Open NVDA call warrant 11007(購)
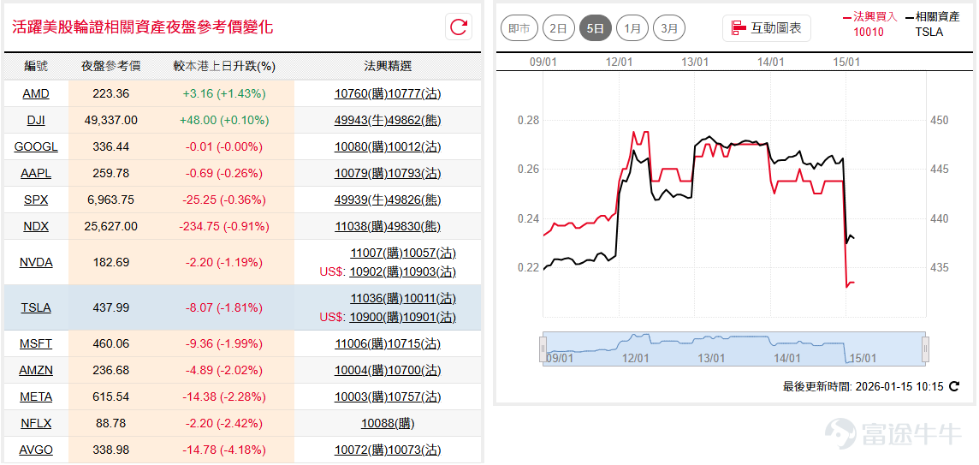The width and height of the screenshot is (979, 465). pos(377,253)
